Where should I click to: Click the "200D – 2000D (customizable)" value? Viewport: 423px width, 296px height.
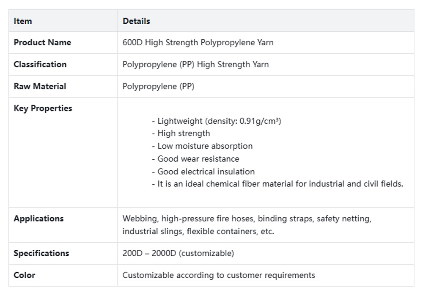pyautogui.click(x=178, y=253)
